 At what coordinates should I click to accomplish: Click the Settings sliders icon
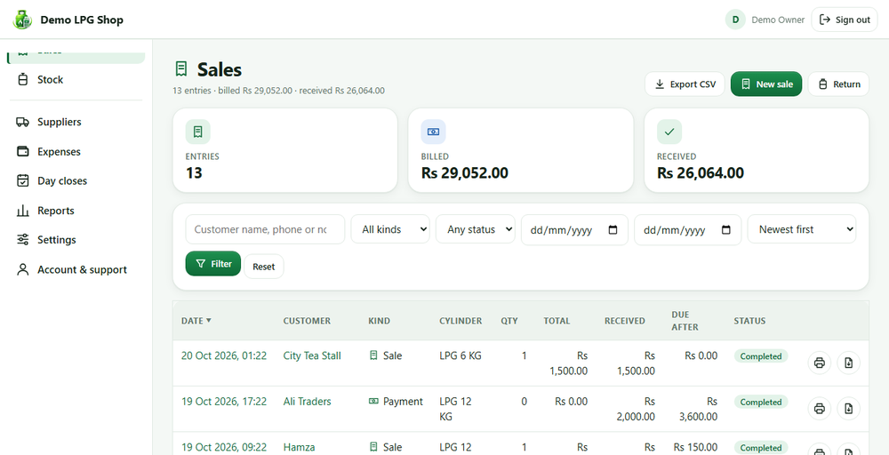pos(23,240)
